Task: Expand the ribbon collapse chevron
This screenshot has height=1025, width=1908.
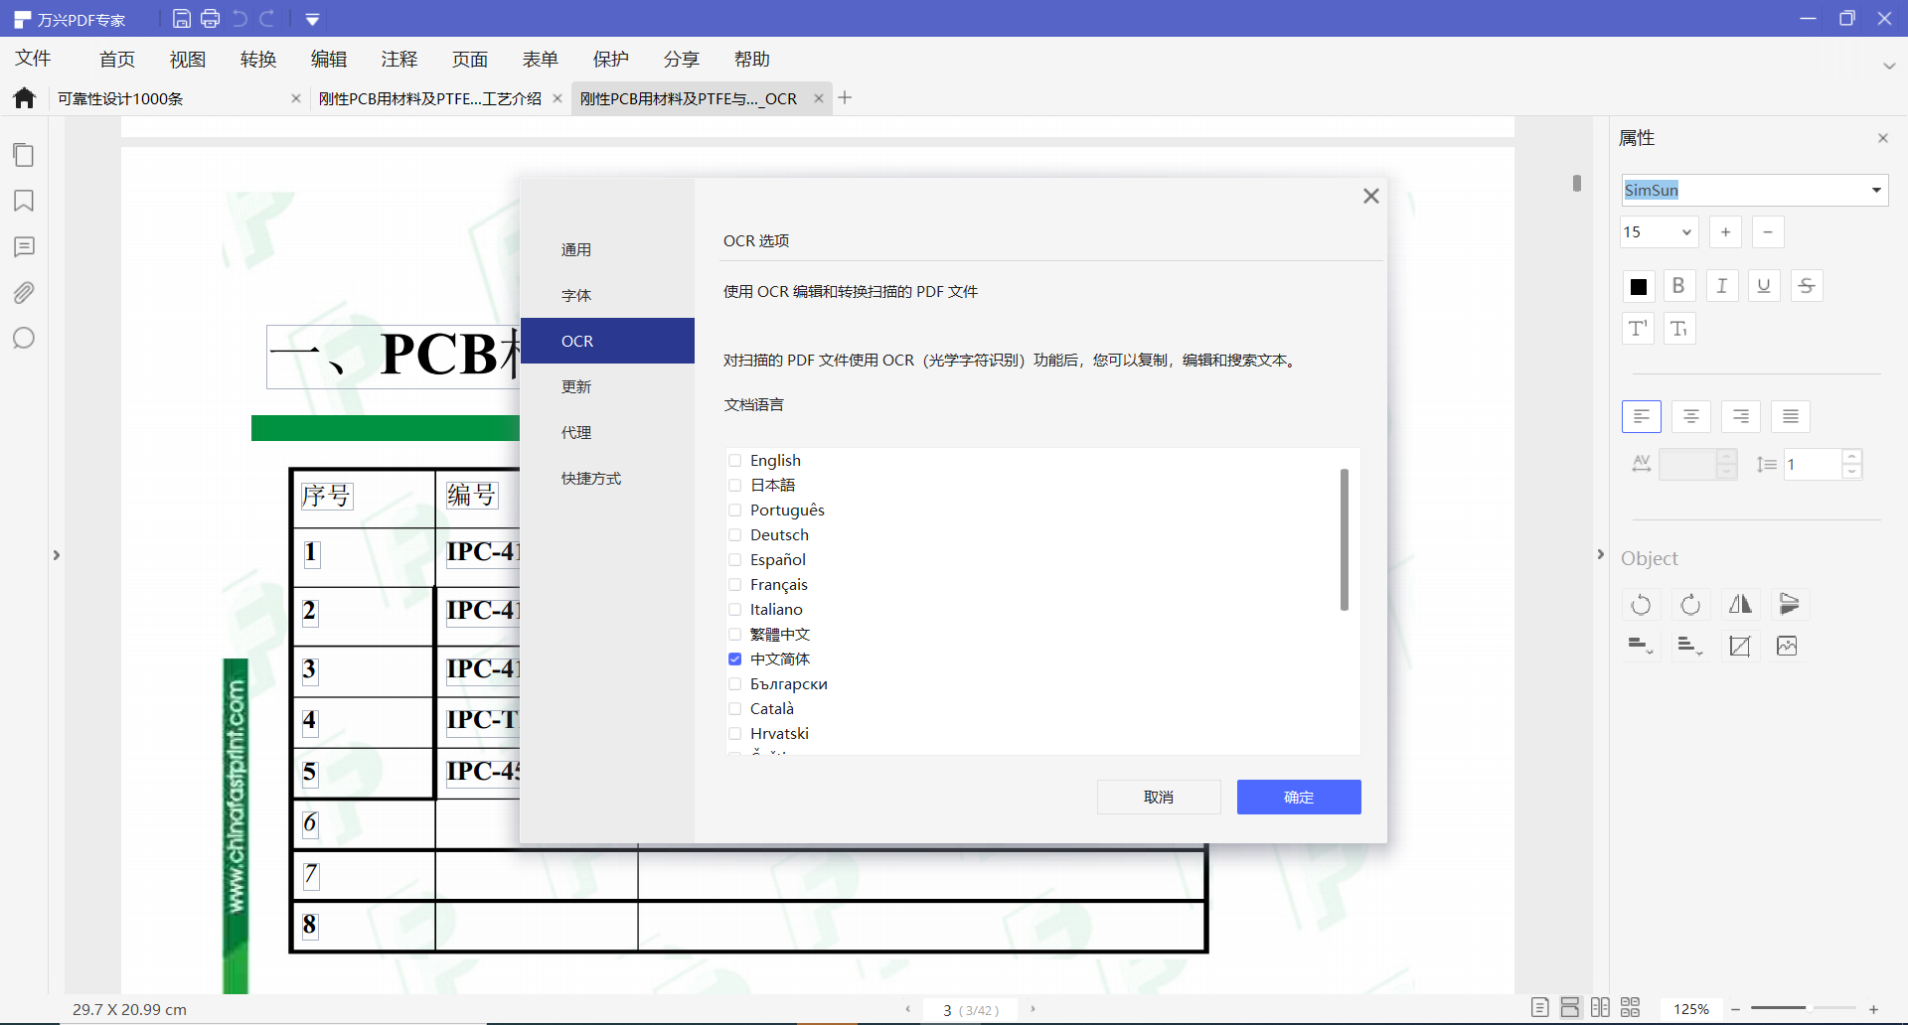Action: point(1889,66)
